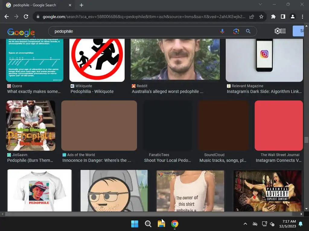
Task: Open Google quick settings gear
Action: tap(277, 31)
